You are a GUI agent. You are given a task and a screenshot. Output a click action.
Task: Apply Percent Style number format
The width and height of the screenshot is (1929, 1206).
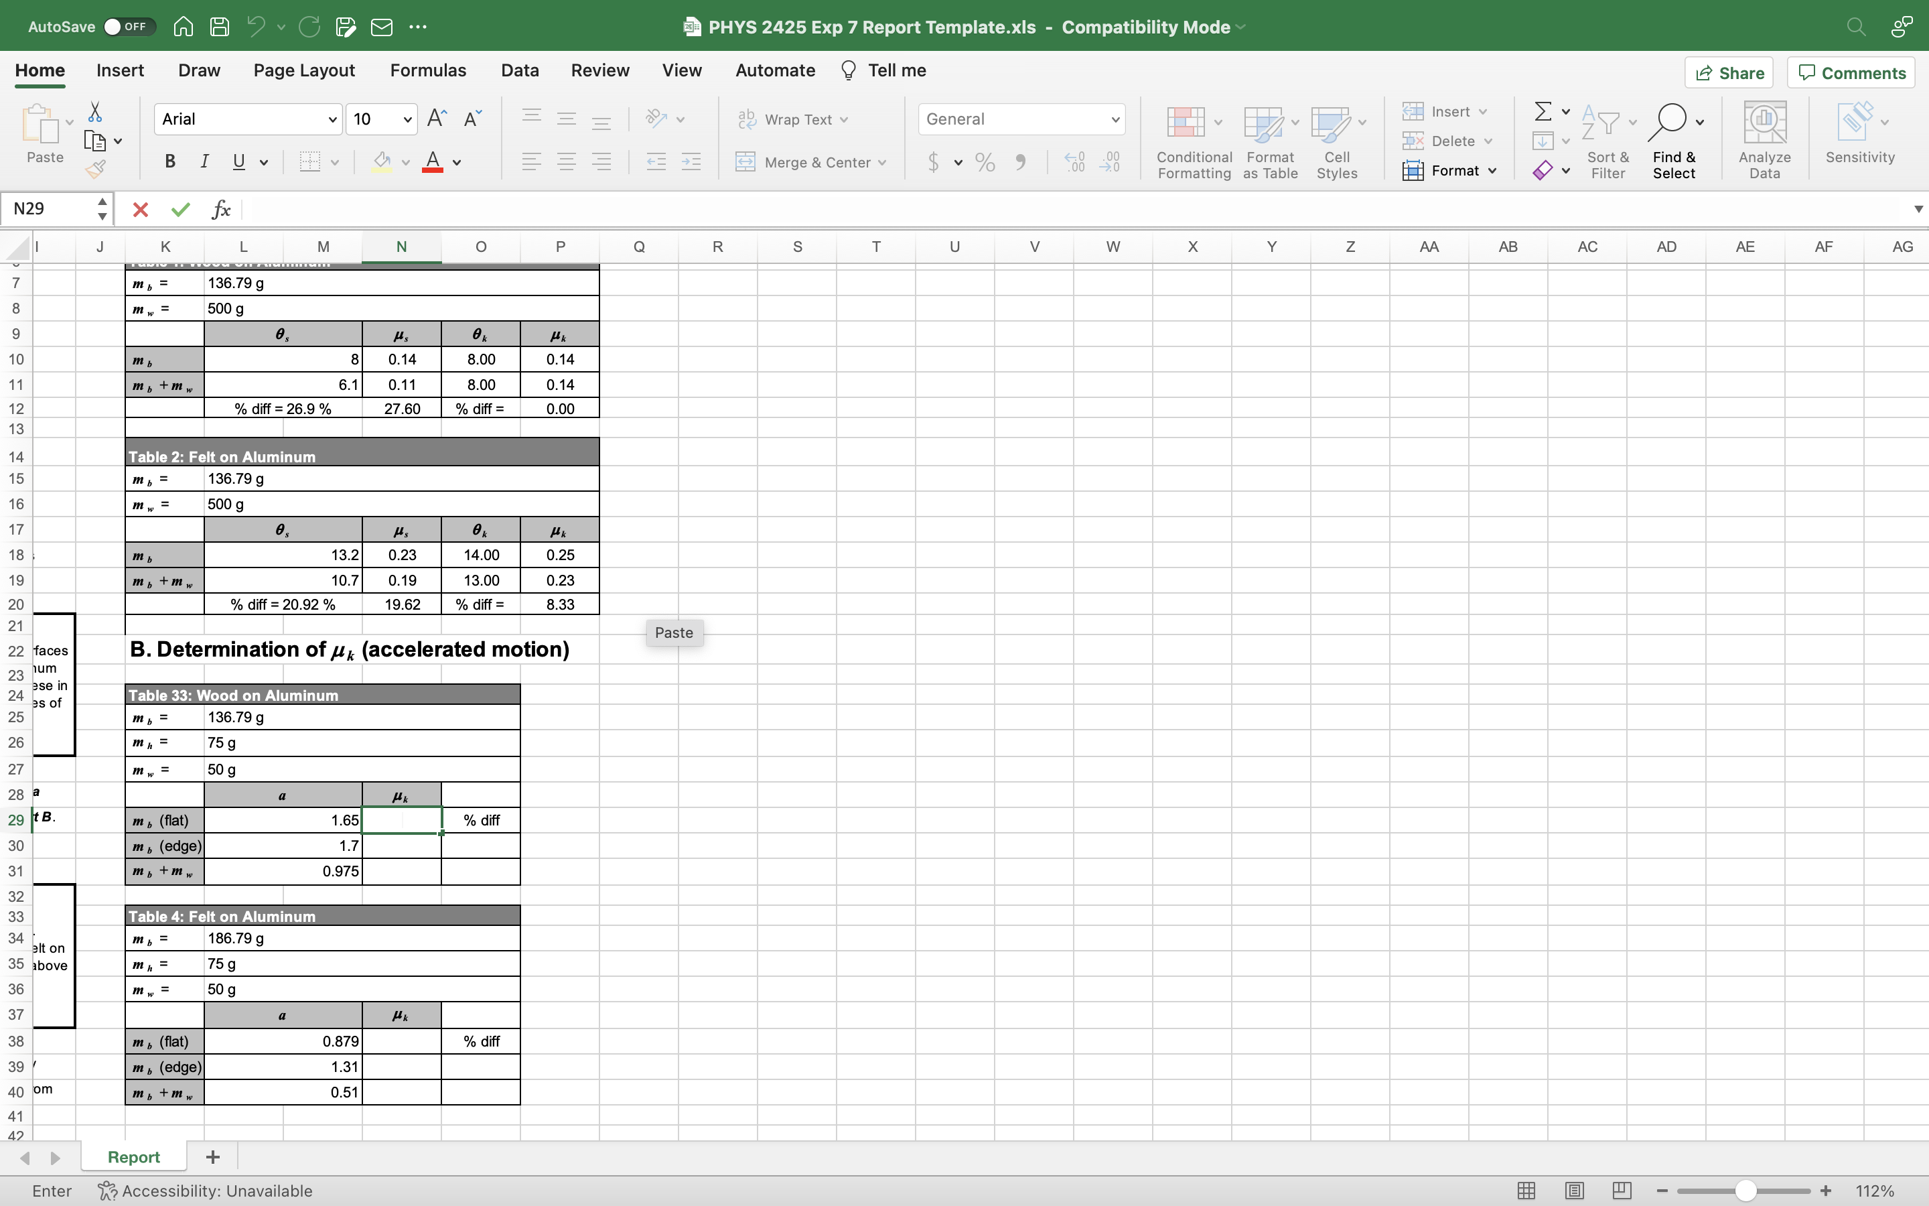tap(985, 162)
